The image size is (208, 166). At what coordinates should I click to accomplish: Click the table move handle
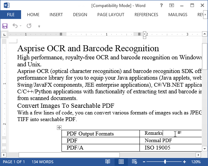point(59,128)
